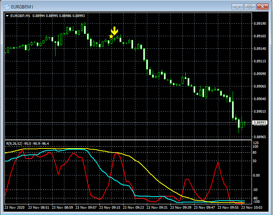Maximize the EURGBP,M1 chart window
The width and height of the screenshot is (273, 215).
point(250,6)
